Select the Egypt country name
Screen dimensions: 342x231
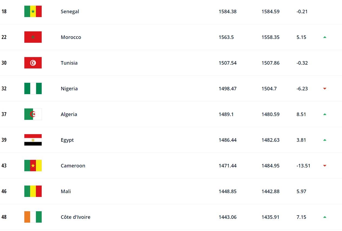[67, 140]
